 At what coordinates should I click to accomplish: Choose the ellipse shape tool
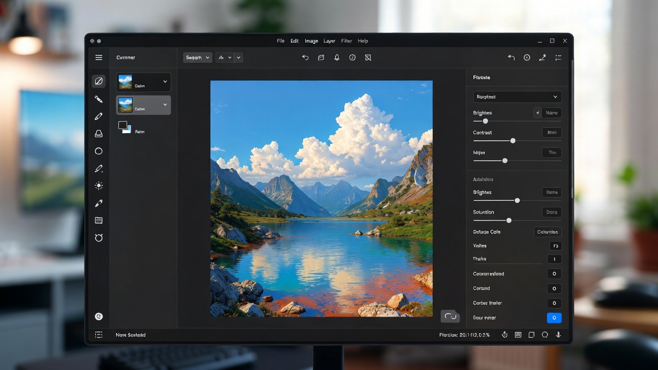tap(99, 151)
